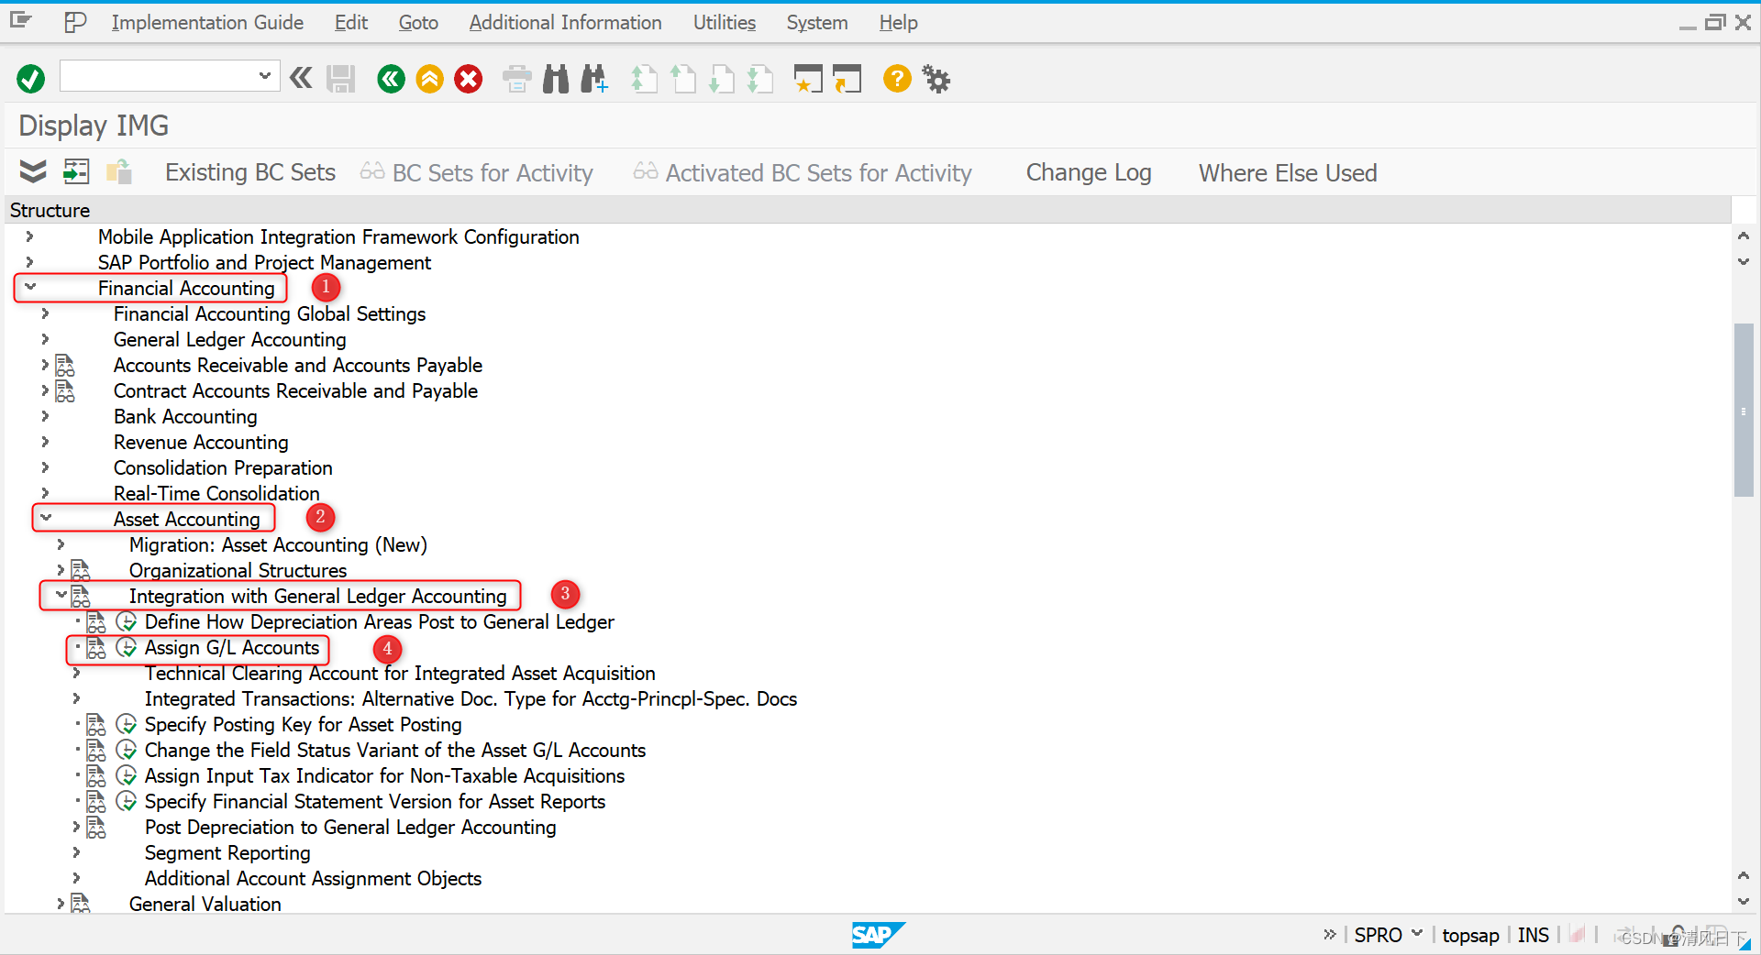Expand General Valuation node

(61, 904)
